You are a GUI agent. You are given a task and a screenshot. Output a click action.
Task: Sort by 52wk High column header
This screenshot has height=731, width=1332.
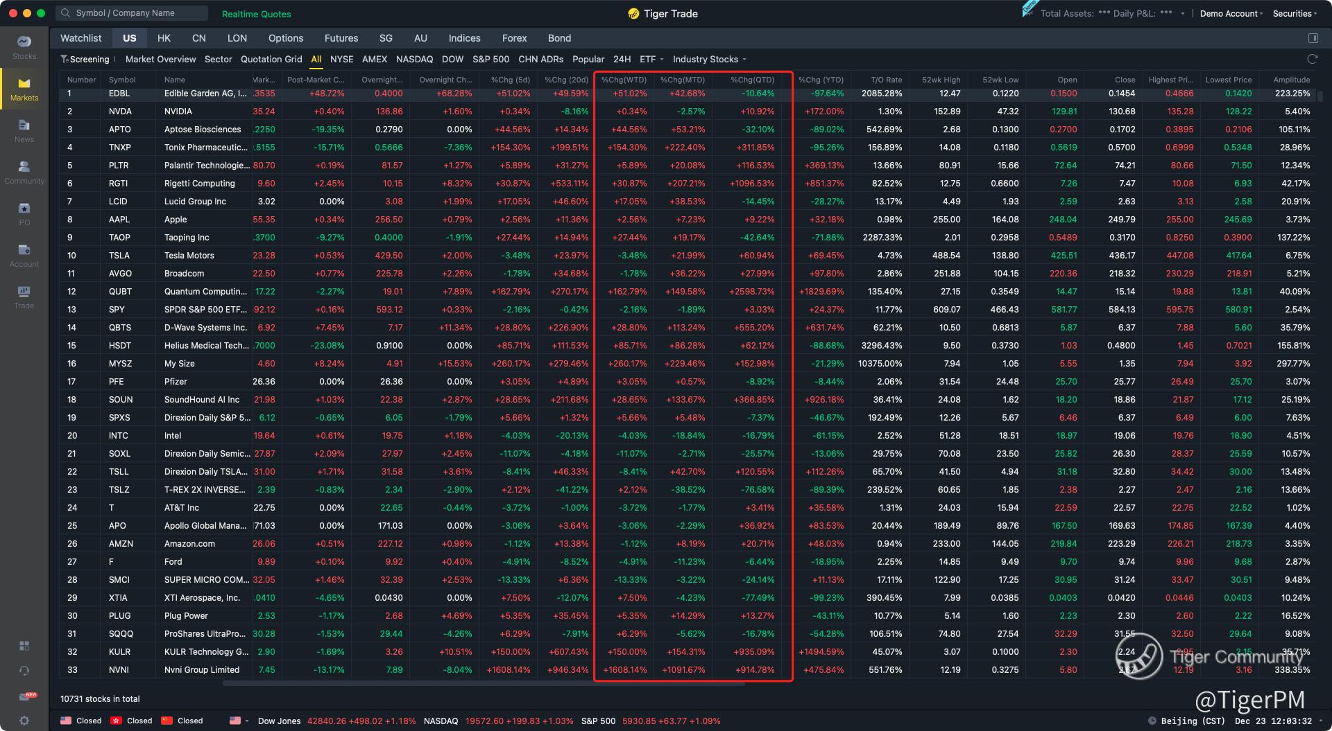point(941,80)
